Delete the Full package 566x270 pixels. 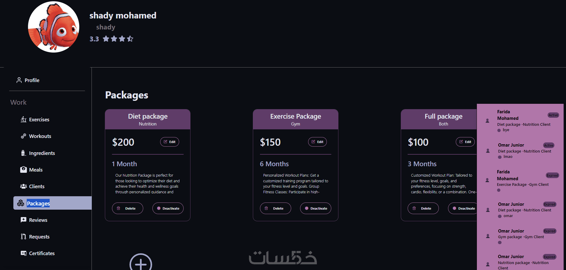coord(423,208)
